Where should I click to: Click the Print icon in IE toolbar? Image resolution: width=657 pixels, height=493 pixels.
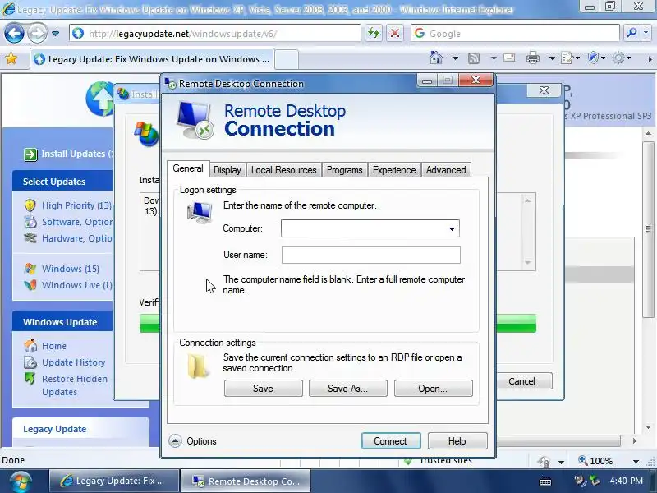533,58
